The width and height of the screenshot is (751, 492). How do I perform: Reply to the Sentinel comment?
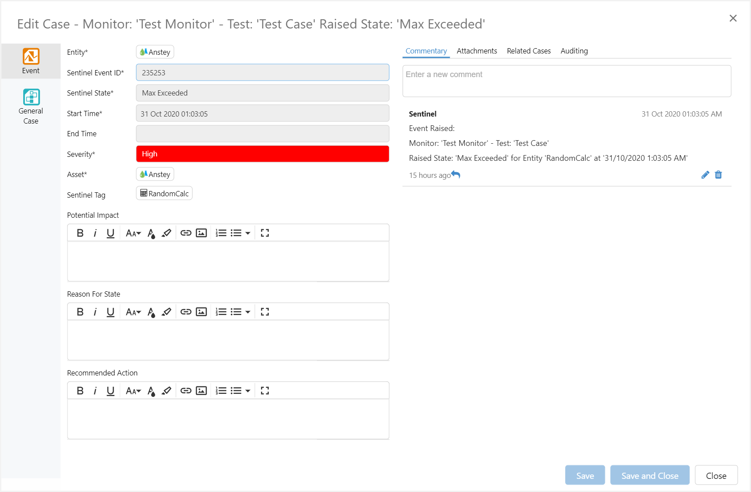[456, 175]
